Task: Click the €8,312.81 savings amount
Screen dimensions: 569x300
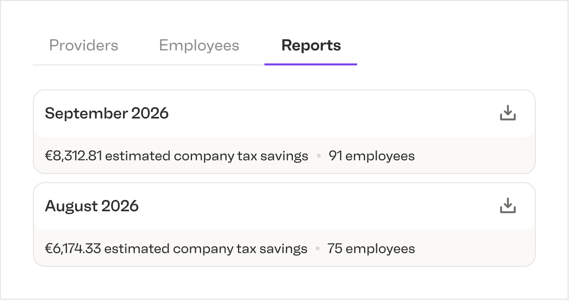Action: pyautogui.click(x=74, y=156)
